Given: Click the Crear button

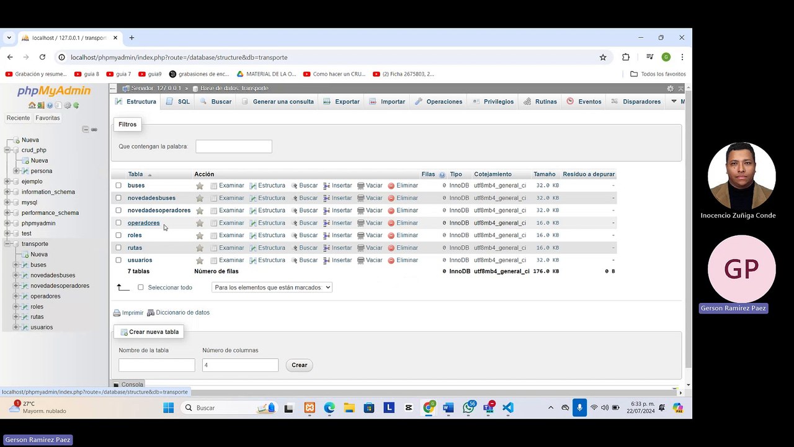Looking at the screenshot, I should click(x=300, y=365).
